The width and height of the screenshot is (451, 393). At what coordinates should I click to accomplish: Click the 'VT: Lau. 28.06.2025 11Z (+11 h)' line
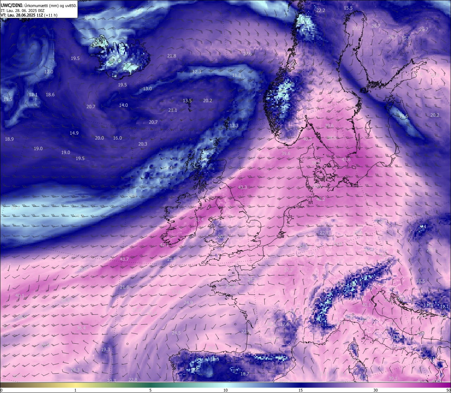pyautogui.click(x=29, y=15)
